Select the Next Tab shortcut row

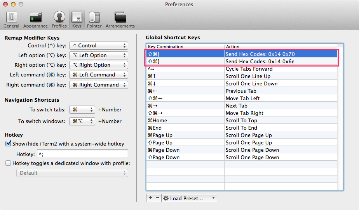242,106
